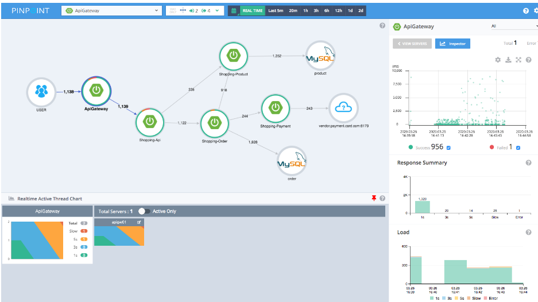Open apigw01 thread chart in new window
538x302 pixels.
point(139,222)
